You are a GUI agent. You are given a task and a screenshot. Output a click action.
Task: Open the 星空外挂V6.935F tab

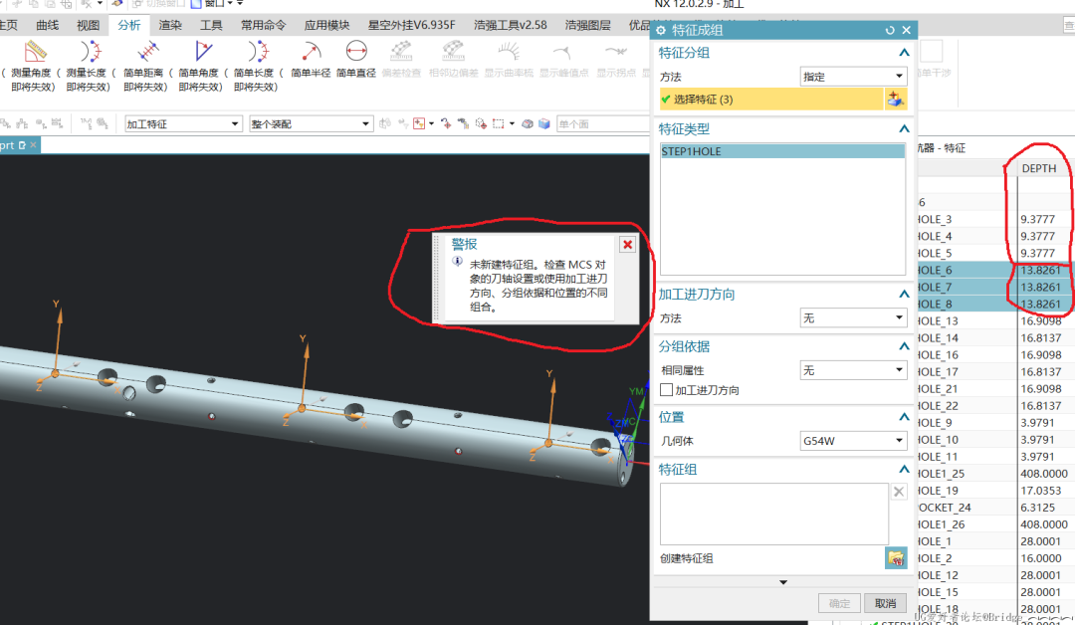(x=411, y=25)
